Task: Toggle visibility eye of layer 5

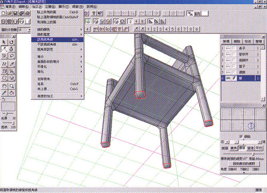Action: pos(228,72)
